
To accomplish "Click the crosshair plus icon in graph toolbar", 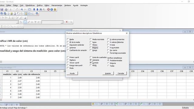I will (32, 22).
